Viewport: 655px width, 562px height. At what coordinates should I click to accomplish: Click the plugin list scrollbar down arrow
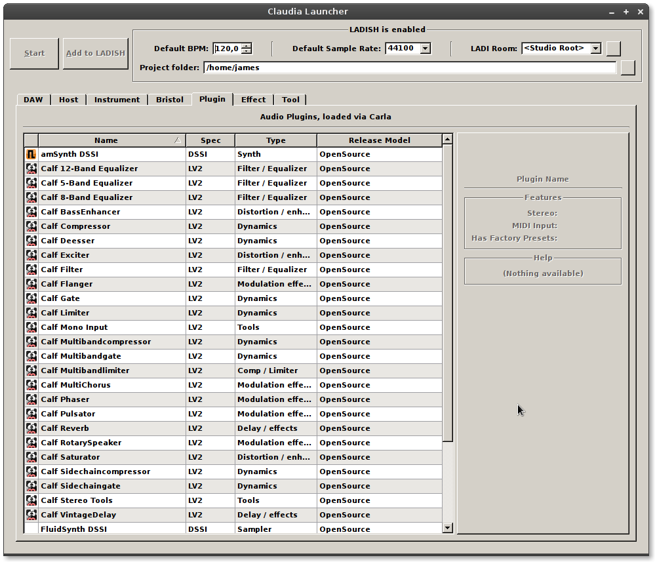tap(447, 528)
